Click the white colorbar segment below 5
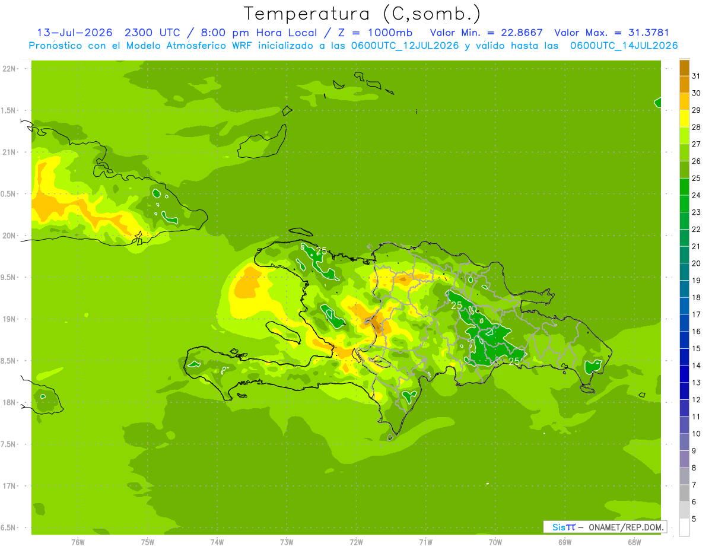This screenshot has height=550, width=712. tap(684, 527)
